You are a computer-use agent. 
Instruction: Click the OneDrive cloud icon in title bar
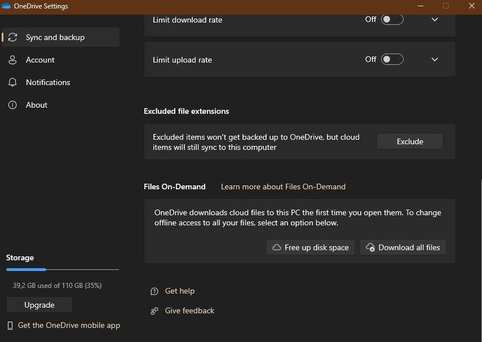click(7, 6)
